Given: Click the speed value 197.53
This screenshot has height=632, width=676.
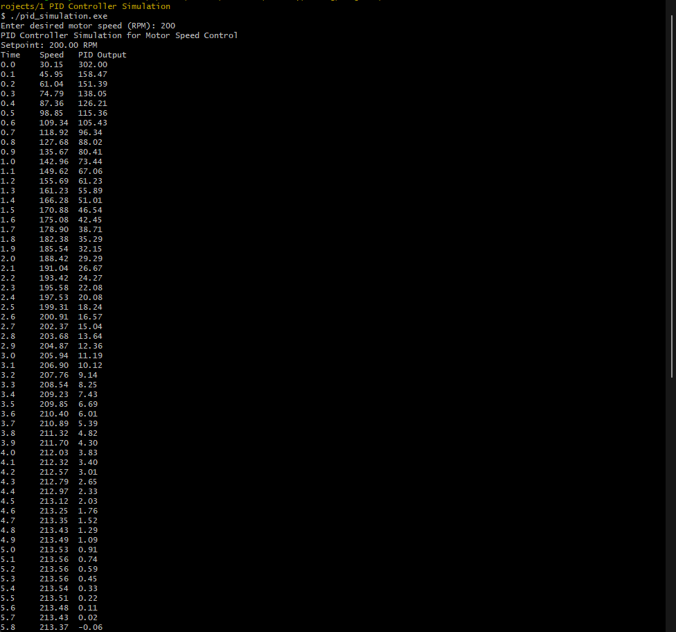Looking at the screenshot, I should [x=54, y=298].
